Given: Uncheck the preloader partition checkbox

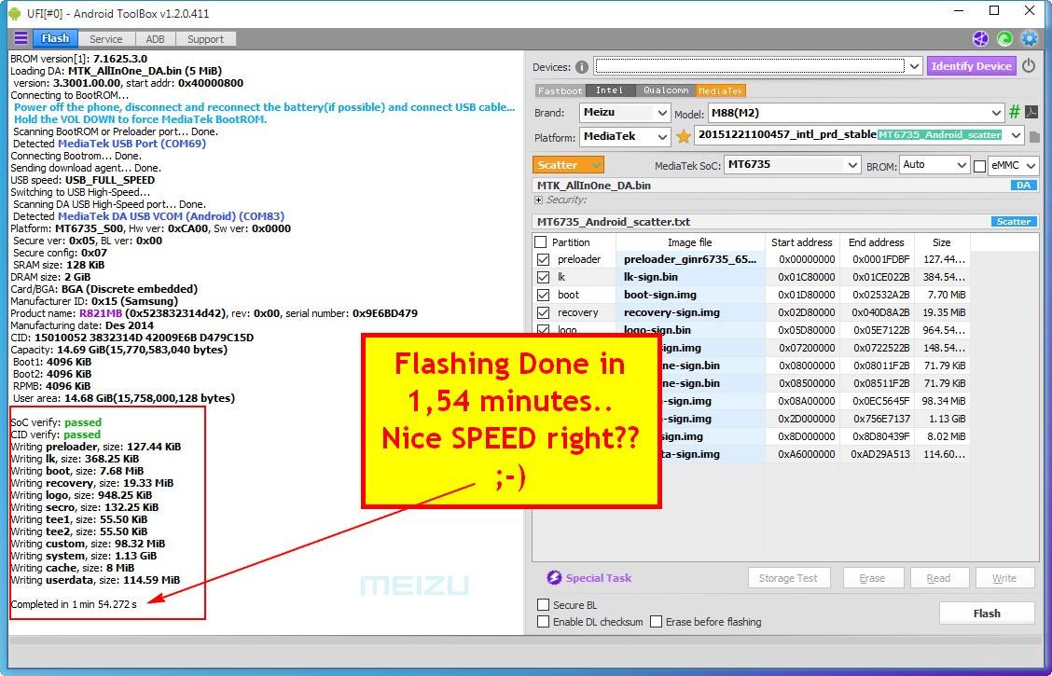Looking at the screenshot, I should (x=544, y=259).
